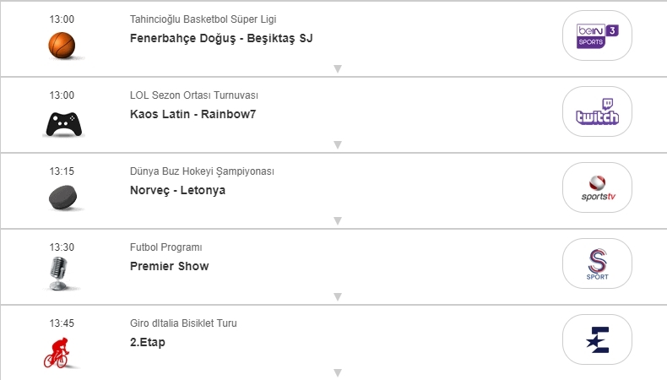The height and width of the screenshot is (380, 667).
Task: Open the Norveç - Letonya match title
Action: coord(178,190)
